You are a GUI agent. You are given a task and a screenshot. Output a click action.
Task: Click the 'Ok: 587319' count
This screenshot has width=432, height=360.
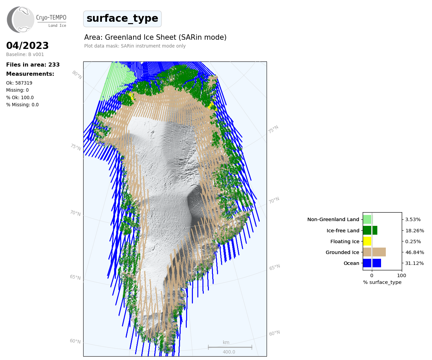point(19,83)
